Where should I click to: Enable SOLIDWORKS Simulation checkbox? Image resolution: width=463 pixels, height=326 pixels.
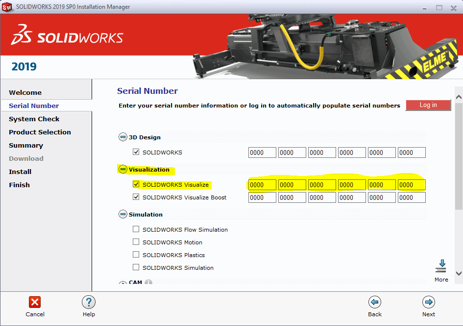[136, 267]
